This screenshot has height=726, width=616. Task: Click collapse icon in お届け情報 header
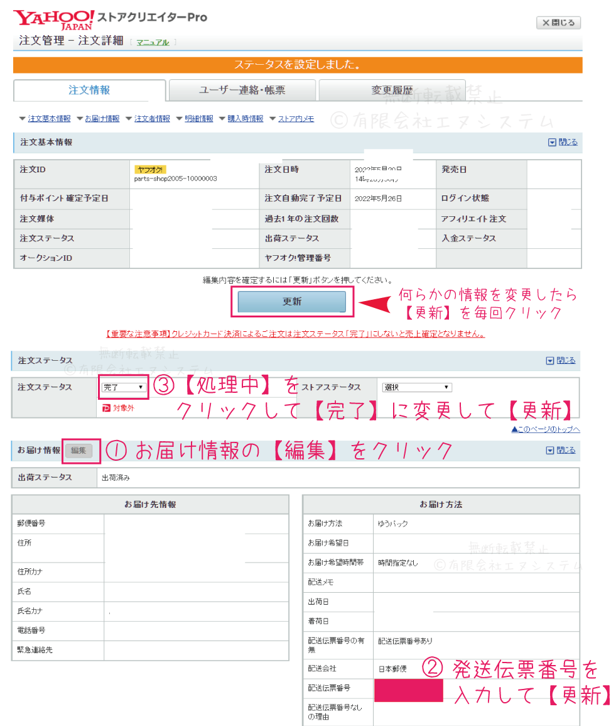[550, 451]
